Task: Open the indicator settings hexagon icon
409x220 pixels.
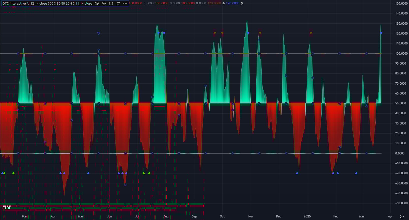Action: pos(104,3)
